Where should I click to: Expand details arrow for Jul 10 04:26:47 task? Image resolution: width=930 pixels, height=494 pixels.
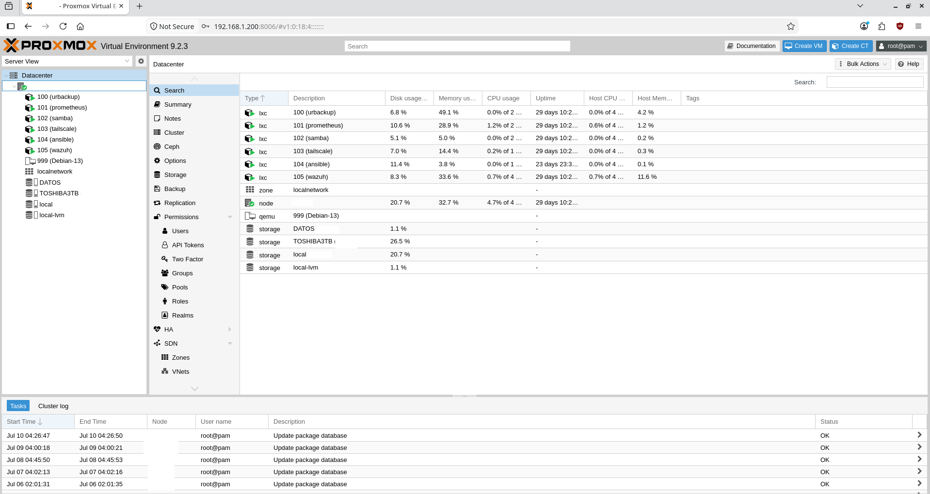point(919,435)
